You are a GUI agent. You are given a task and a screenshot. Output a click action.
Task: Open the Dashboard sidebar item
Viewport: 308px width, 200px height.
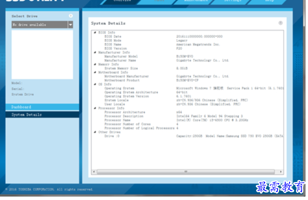[x=42, y=107]
